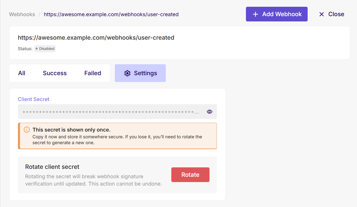Click the X icon next to Close

pyautogui.click(x=321, y=14)
